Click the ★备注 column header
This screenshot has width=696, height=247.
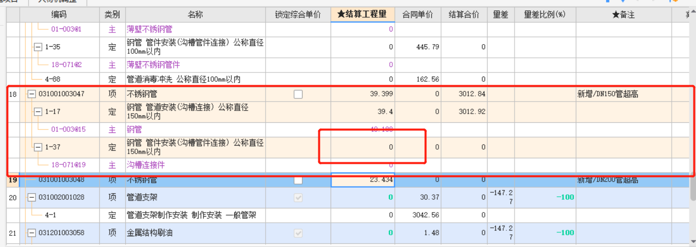624,15
